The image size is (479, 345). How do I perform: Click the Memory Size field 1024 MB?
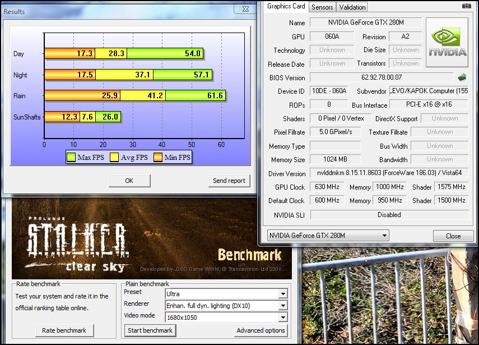tap(335, 159)
